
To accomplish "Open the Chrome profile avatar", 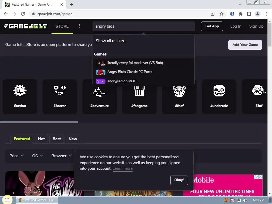I will (x=258, y=14).
